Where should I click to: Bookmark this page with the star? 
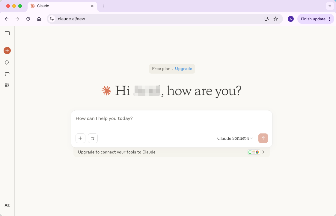276,19
